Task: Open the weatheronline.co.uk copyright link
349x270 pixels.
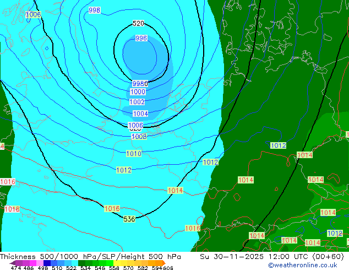Action: pos(302,265)
